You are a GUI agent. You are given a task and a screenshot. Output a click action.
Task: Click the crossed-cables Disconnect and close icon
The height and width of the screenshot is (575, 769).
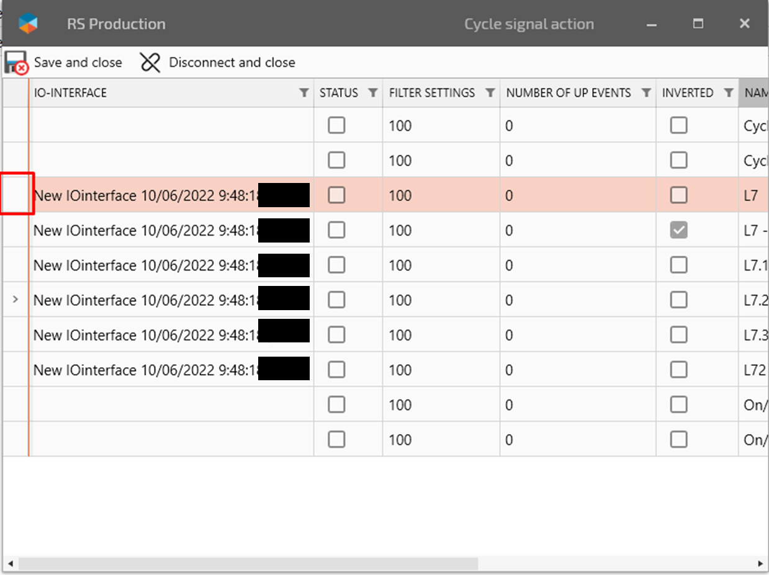click(x=150, y=62)
